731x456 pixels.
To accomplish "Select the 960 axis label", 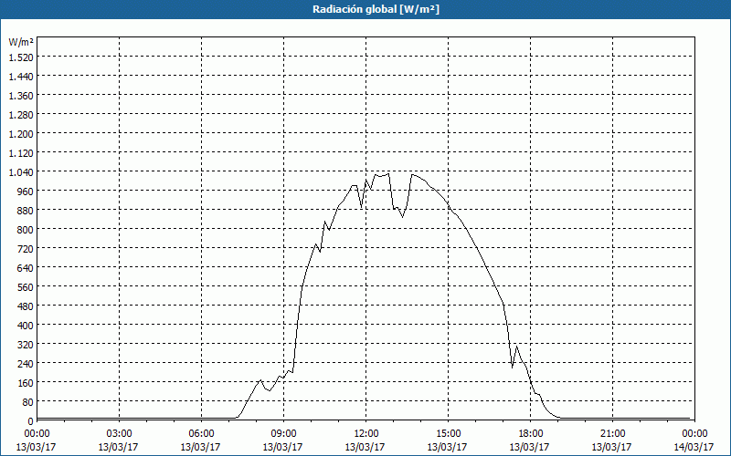I will point(26,192).
